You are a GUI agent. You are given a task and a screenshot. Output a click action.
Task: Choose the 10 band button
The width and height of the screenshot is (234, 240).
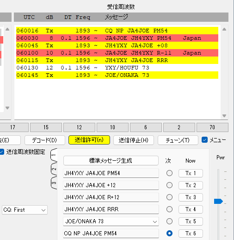[x=112, y=127]
